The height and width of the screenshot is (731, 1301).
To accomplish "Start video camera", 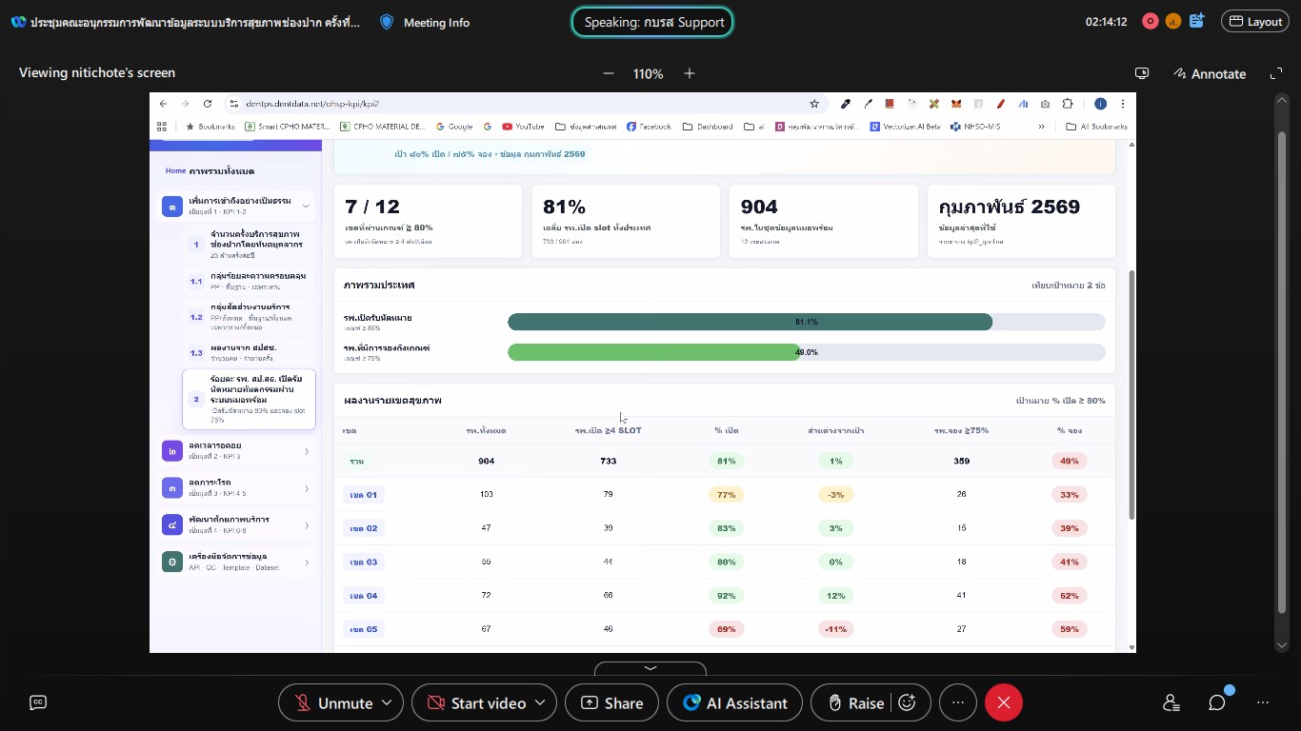I will pos(475,702).
